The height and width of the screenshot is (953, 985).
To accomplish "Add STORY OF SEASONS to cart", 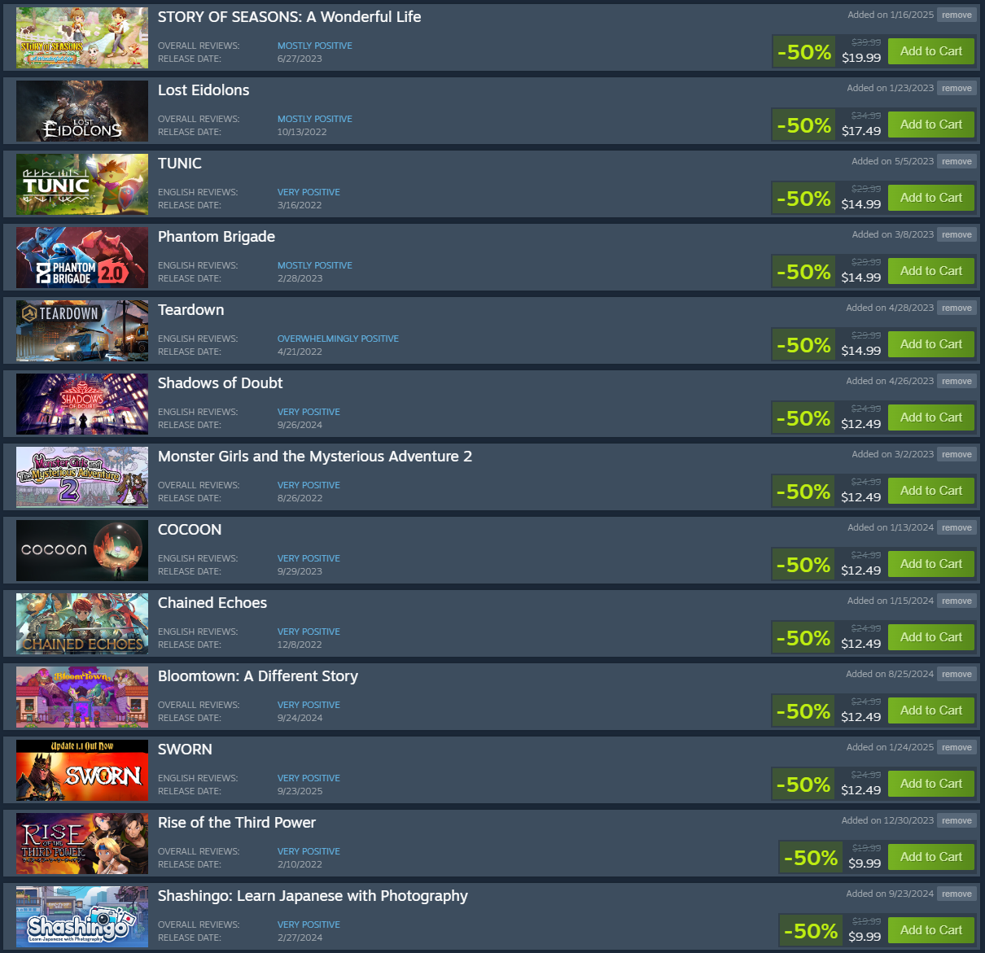I will (x=931, y=51).
